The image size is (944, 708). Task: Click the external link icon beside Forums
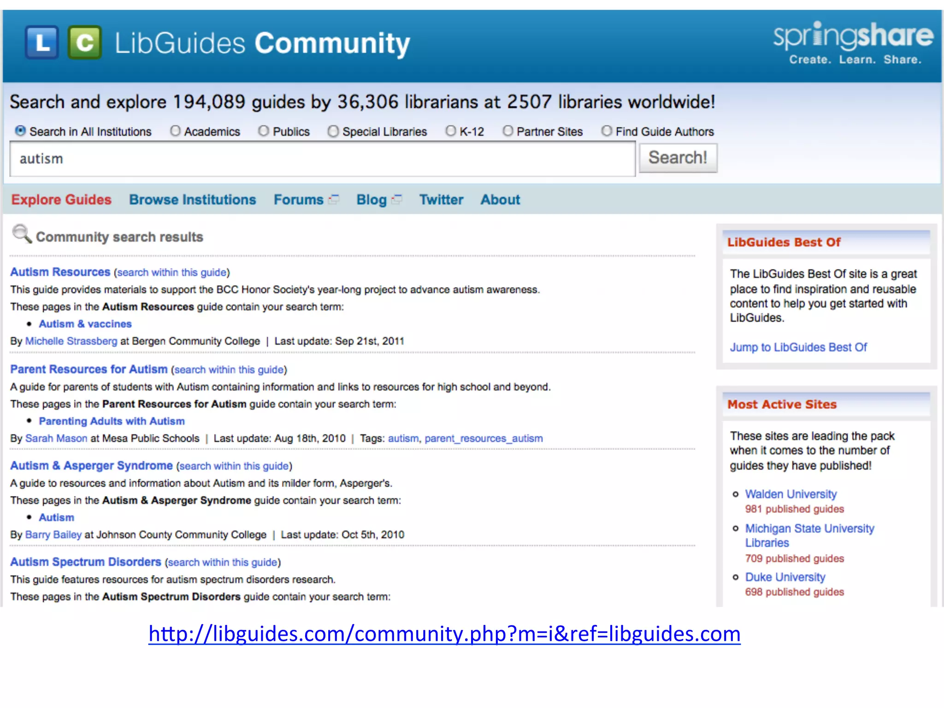tap(334, 200)
